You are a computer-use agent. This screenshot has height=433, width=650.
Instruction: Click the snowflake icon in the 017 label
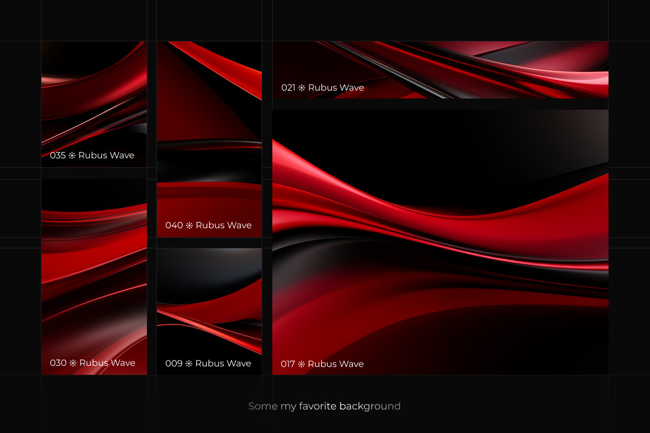click(x=301, y=364)
